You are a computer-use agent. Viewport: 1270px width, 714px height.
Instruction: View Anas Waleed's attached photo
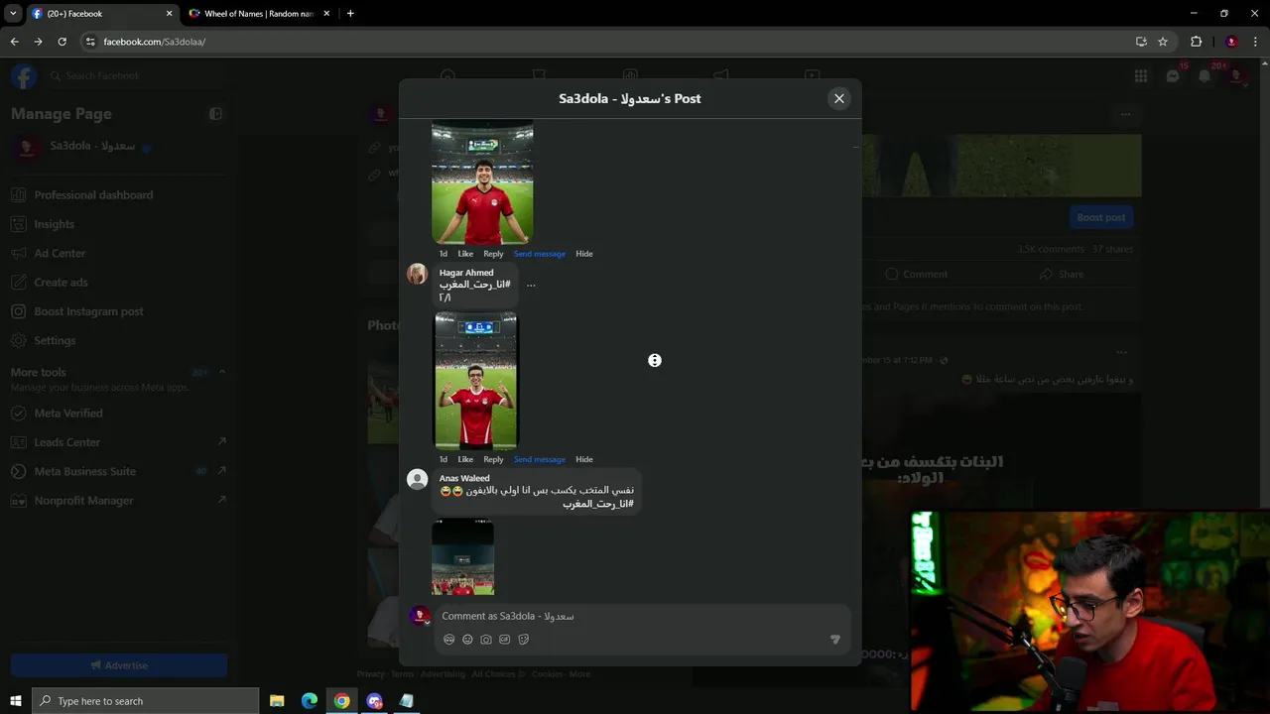pyautogui.click(x=462, y=556)
